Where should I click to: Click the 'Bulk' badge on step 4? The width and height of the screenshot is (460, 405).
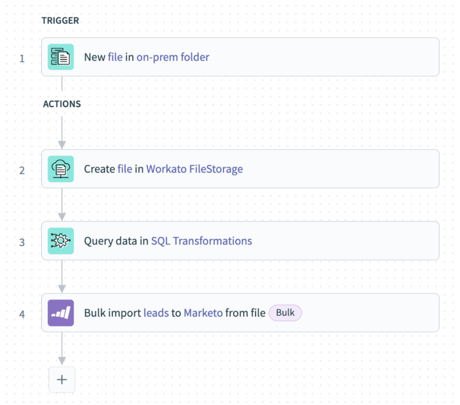click(285, 313)
